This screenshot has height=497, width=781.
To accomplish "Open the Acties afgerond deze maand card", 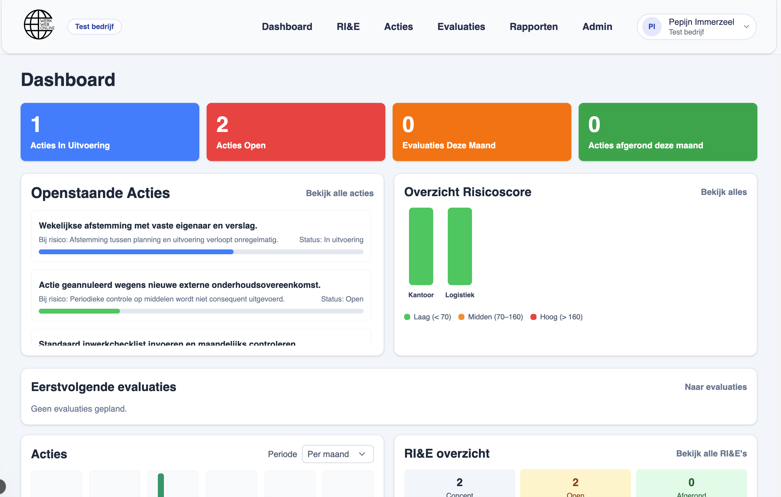I will tap(667, 132).
